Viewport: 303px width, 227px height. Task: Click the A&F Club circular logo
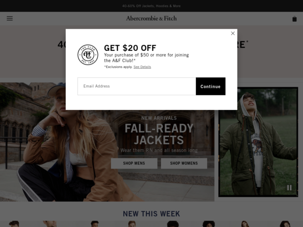pos(88,55)
